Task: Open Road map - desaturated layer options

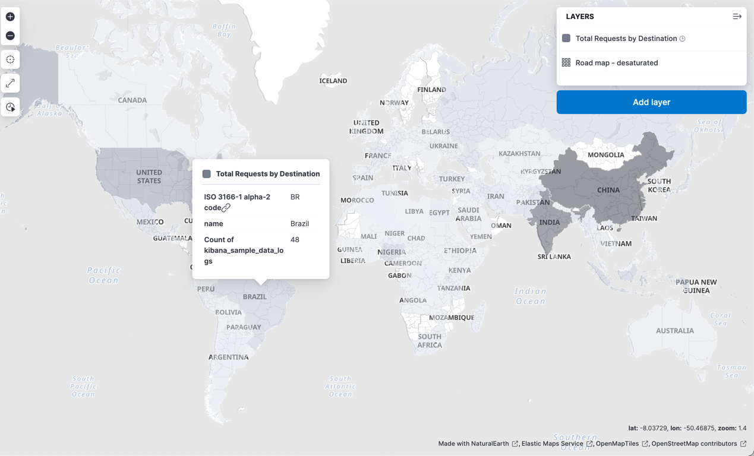Action: click(x=616, y=63)
